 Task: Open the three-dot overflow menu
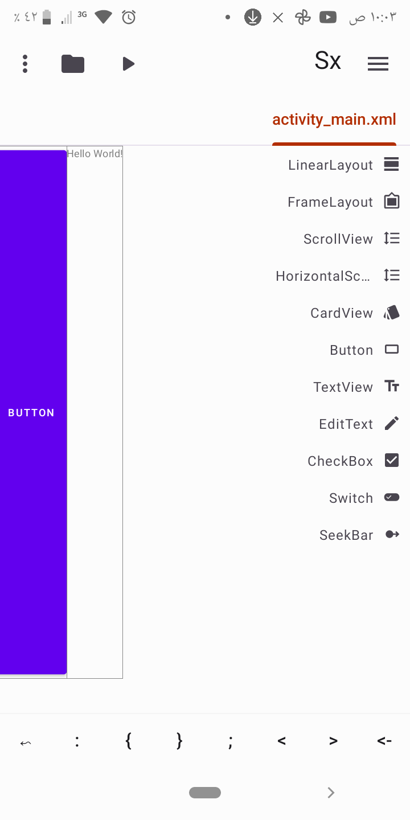pos(25,64)
